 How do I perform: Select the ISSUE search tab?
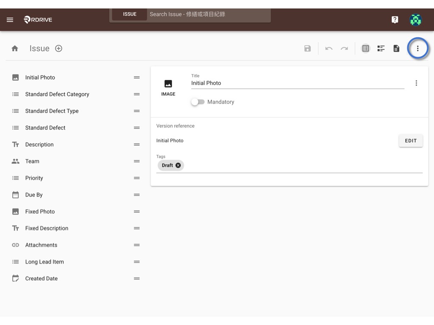(130, 14)
